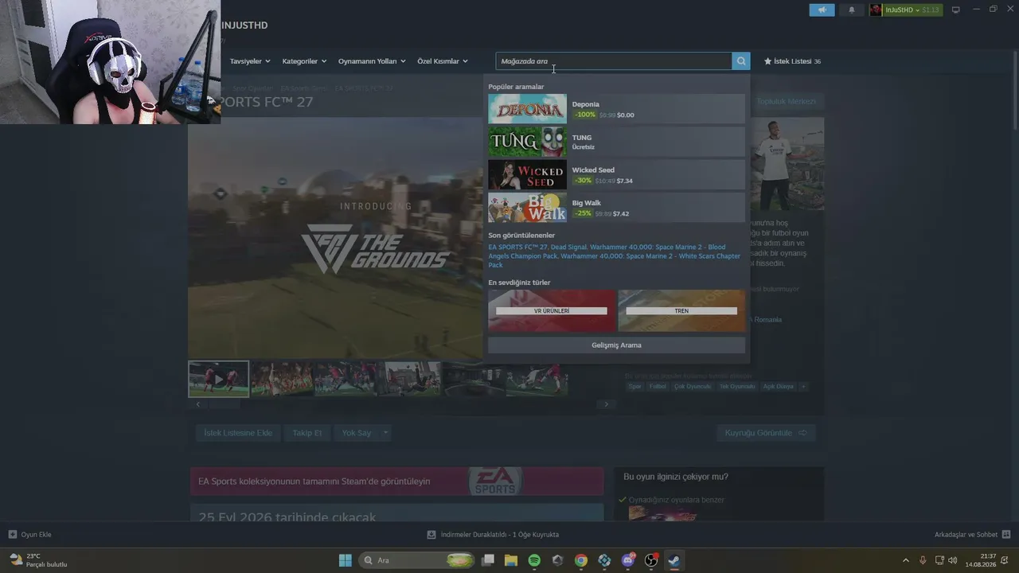Select the first video thumbnail
The height and width of the screenshot is (573, 1019).
pyautogui.click(x=218, y=379)
